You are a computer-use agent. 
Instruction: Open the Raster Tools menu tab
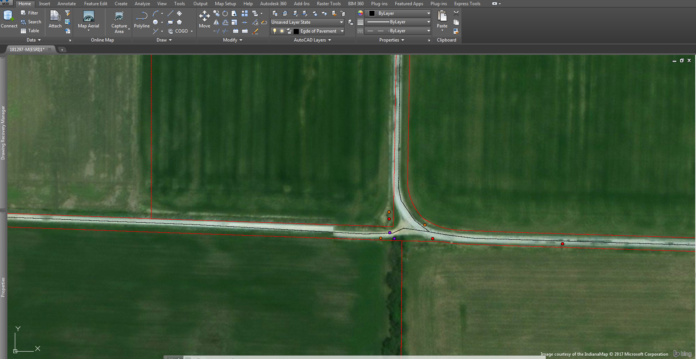[x=328, y=3]
